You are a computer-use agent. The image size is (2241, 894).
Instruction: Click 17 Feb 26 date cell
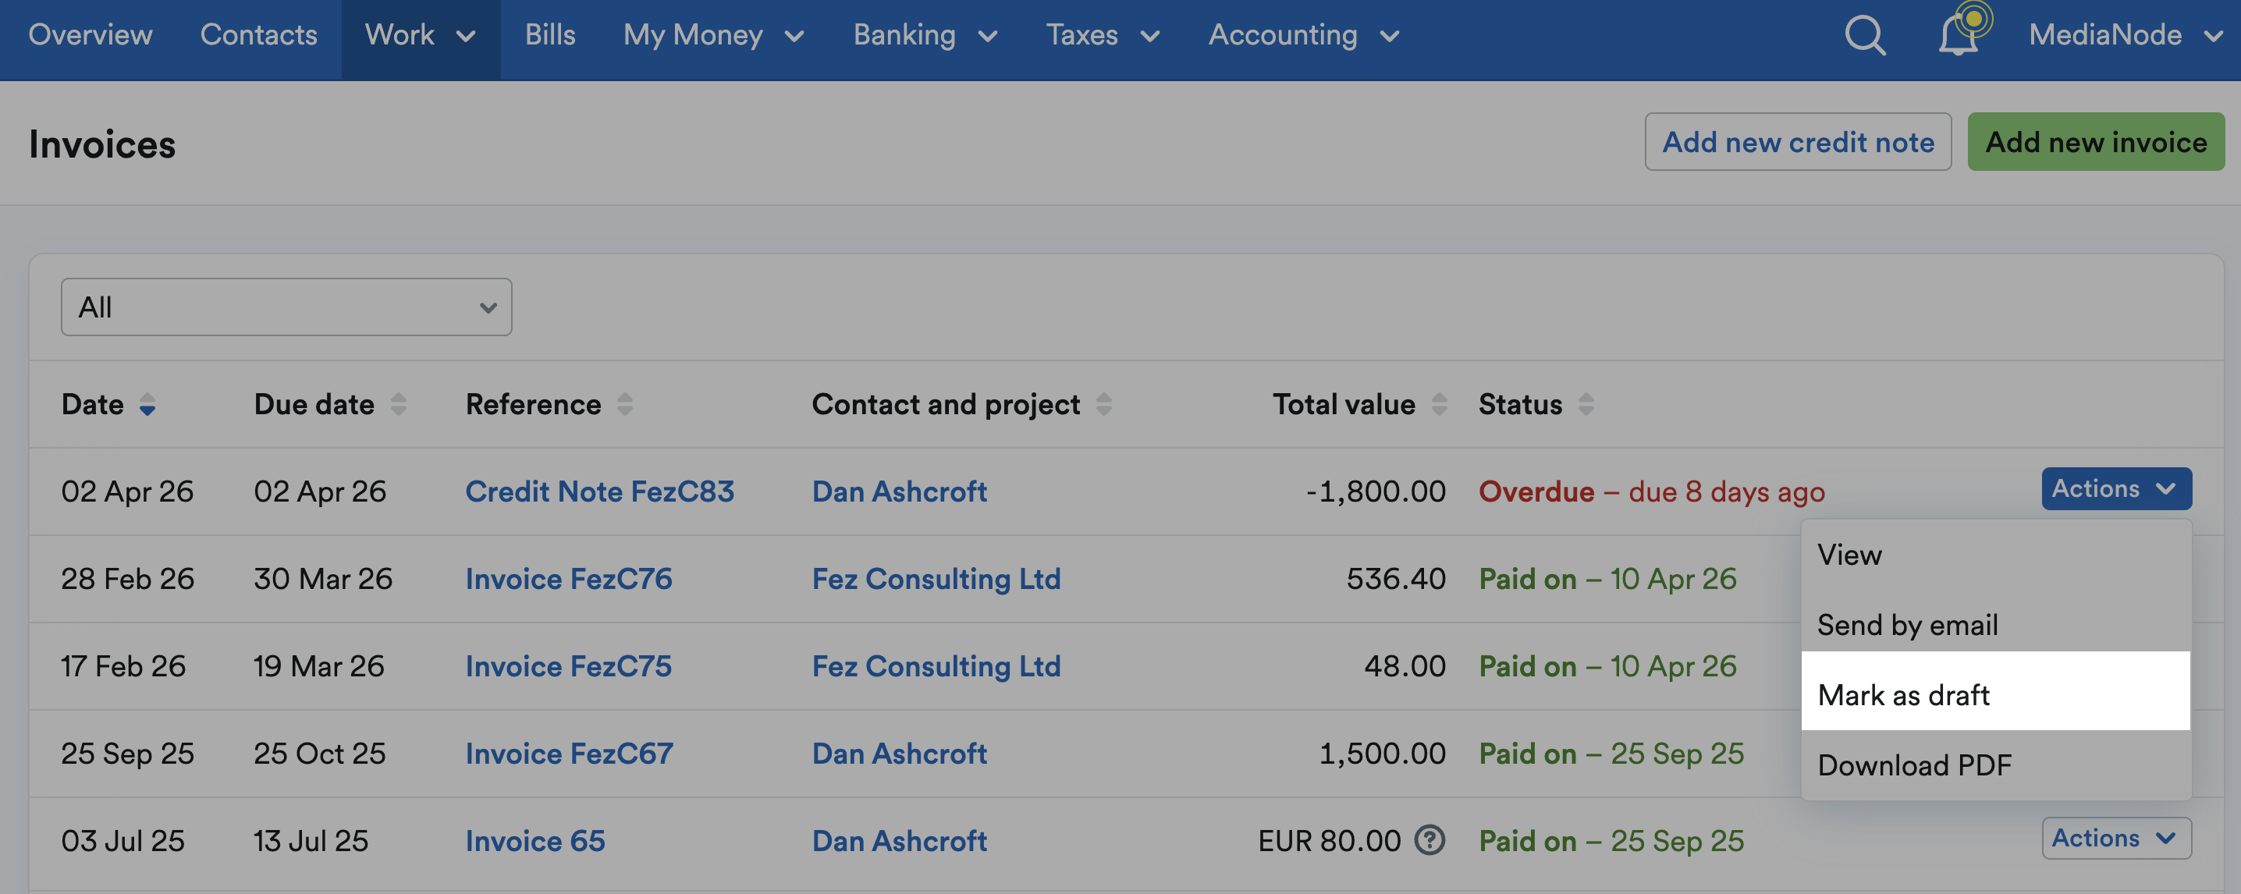123,666
